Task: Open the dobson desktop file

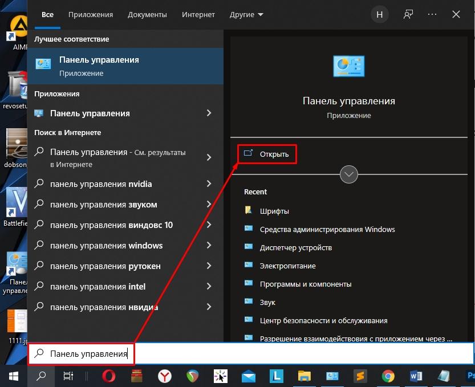Action: (x=15, y=148)
